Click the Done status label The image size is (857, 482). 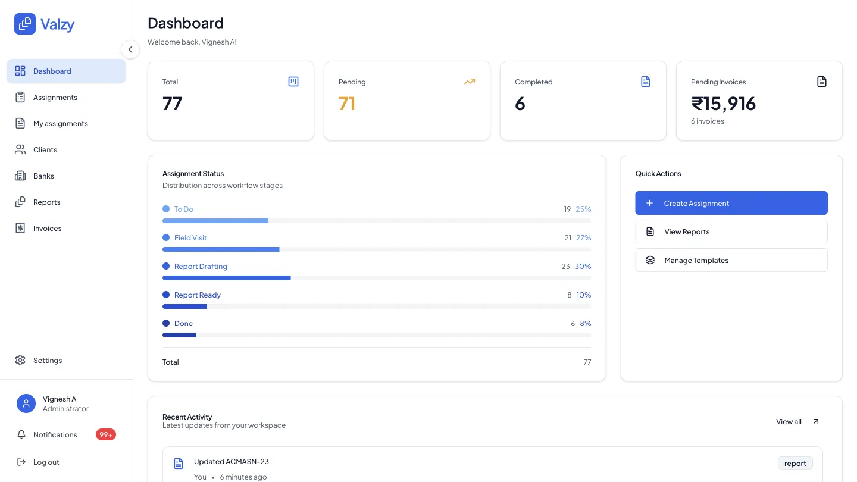183,324
